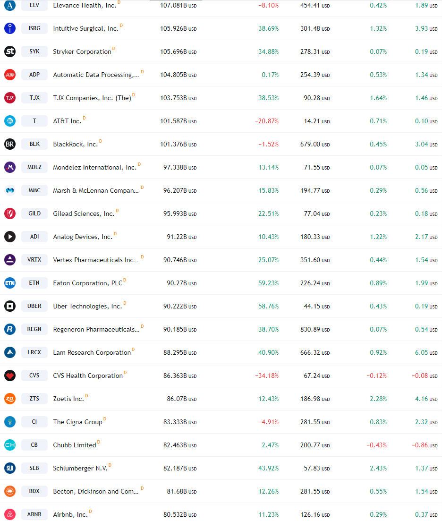Click Elevance Health market cap 107.081B USD
The height and width of the screenshot is (521, 442).
(x=178, y=6)
